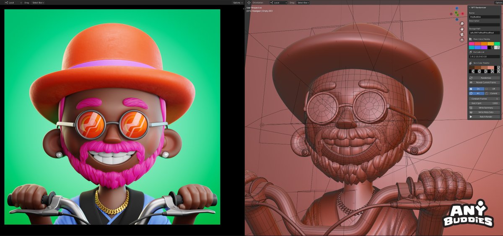
Task: Click the blue Z axis on navigation gizmo
Action: pos(457,8)
